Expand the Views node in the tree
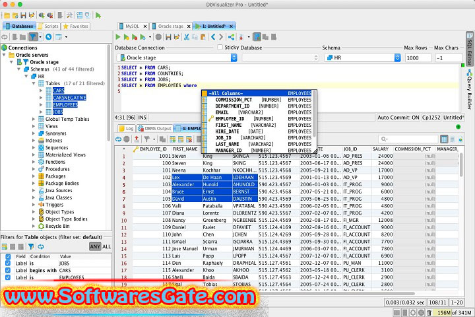Screen dimensions: 475x317 [x=34, y=126]
